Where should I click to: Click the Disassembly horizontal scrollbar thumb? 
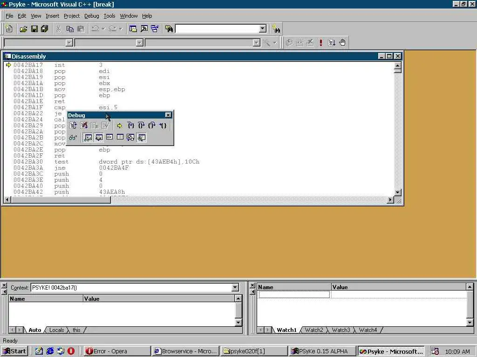coord(61,200)
